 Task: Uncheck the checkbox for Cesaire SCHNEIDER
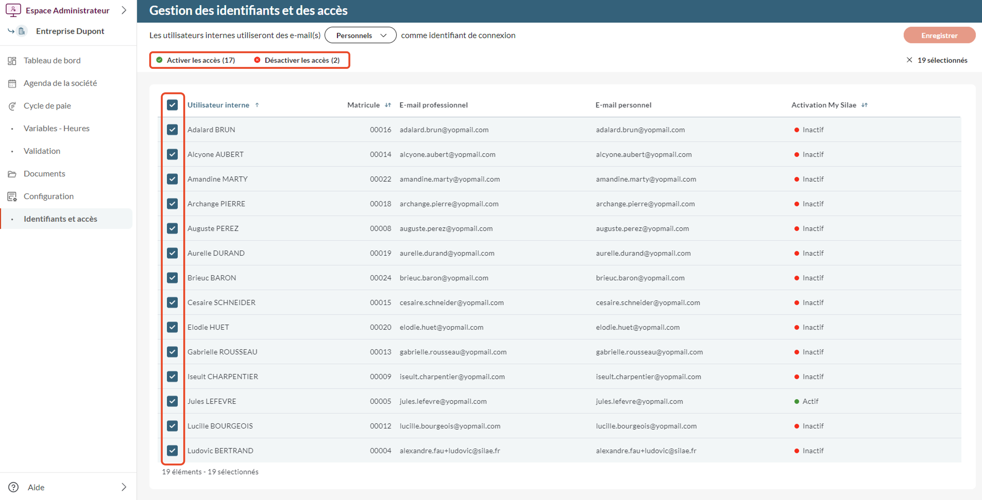(172, 302)
